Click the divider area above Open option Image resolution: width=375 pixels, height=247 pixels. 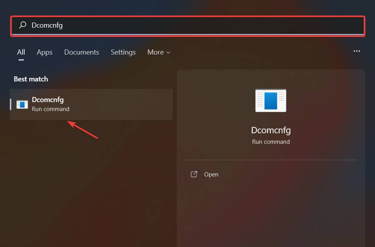(x=270, y=160)
